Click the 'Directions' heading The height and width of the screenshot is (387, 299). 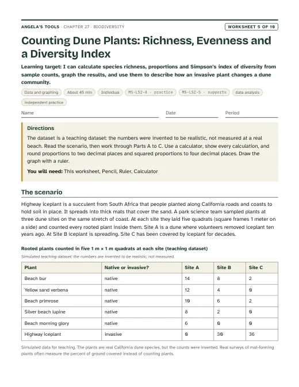(40, 128)
